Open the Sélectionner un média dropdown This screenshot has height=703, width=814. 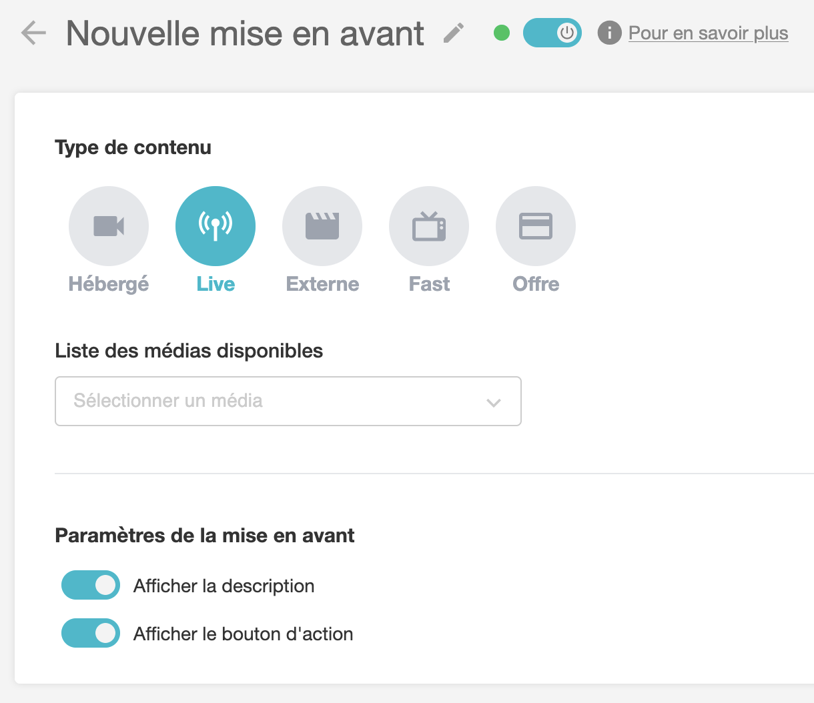(288, 401)
